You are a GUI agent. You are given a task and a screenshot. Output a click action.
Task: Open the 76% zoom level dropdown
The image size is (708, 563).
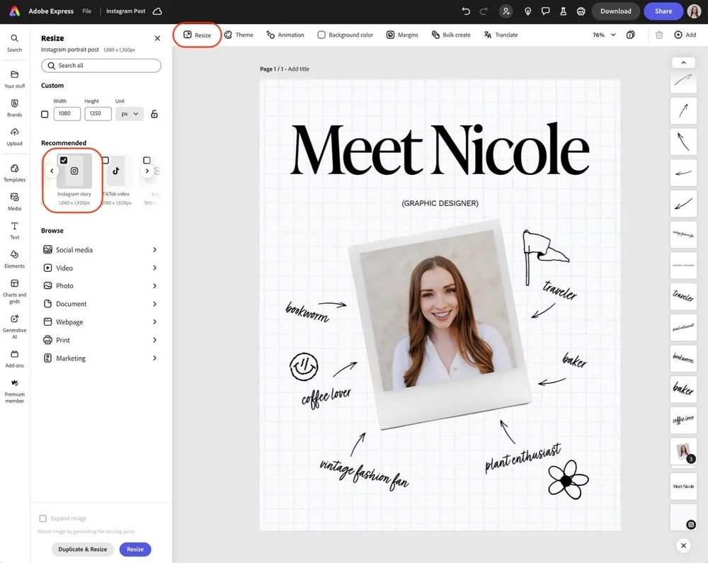[604, 35]
